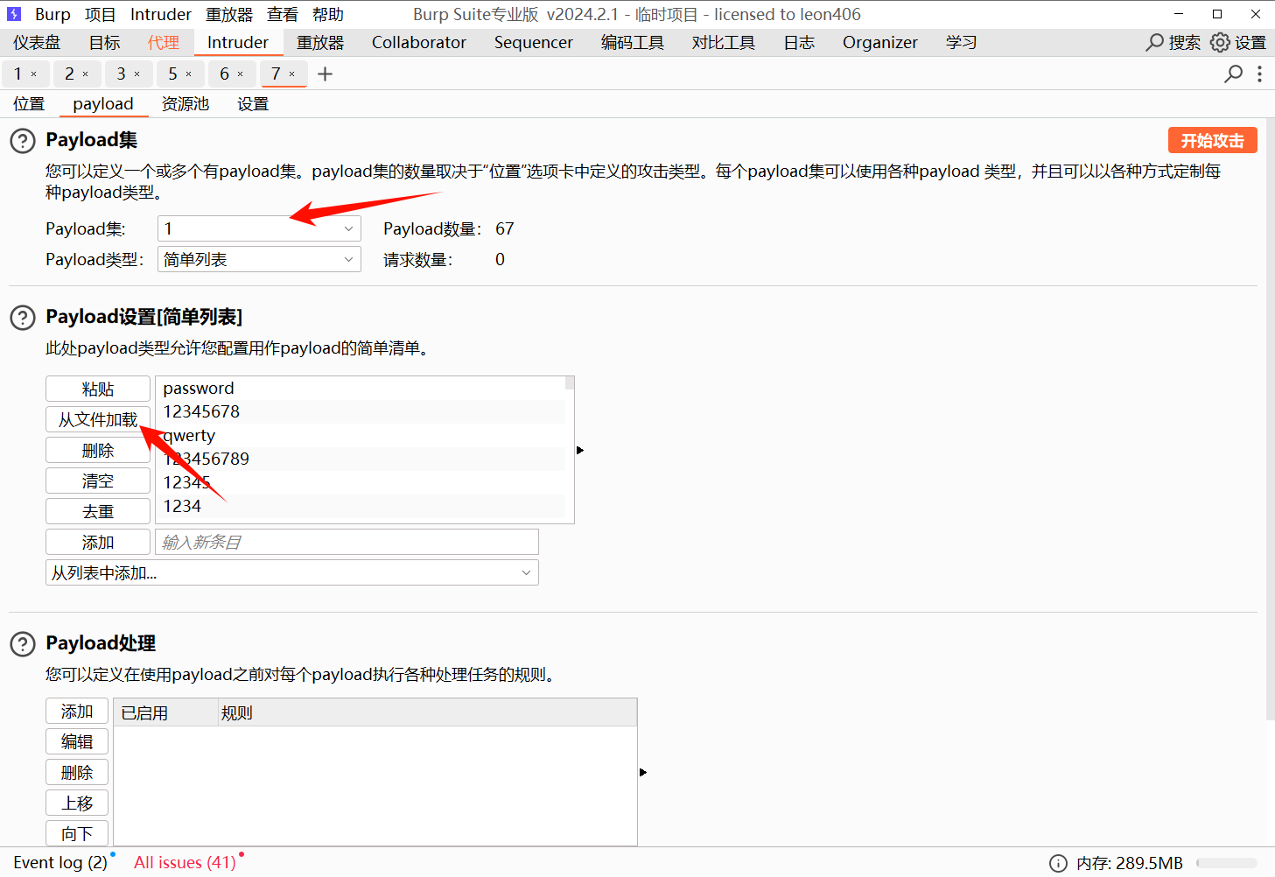Click the 去重 button

(98, 511)
